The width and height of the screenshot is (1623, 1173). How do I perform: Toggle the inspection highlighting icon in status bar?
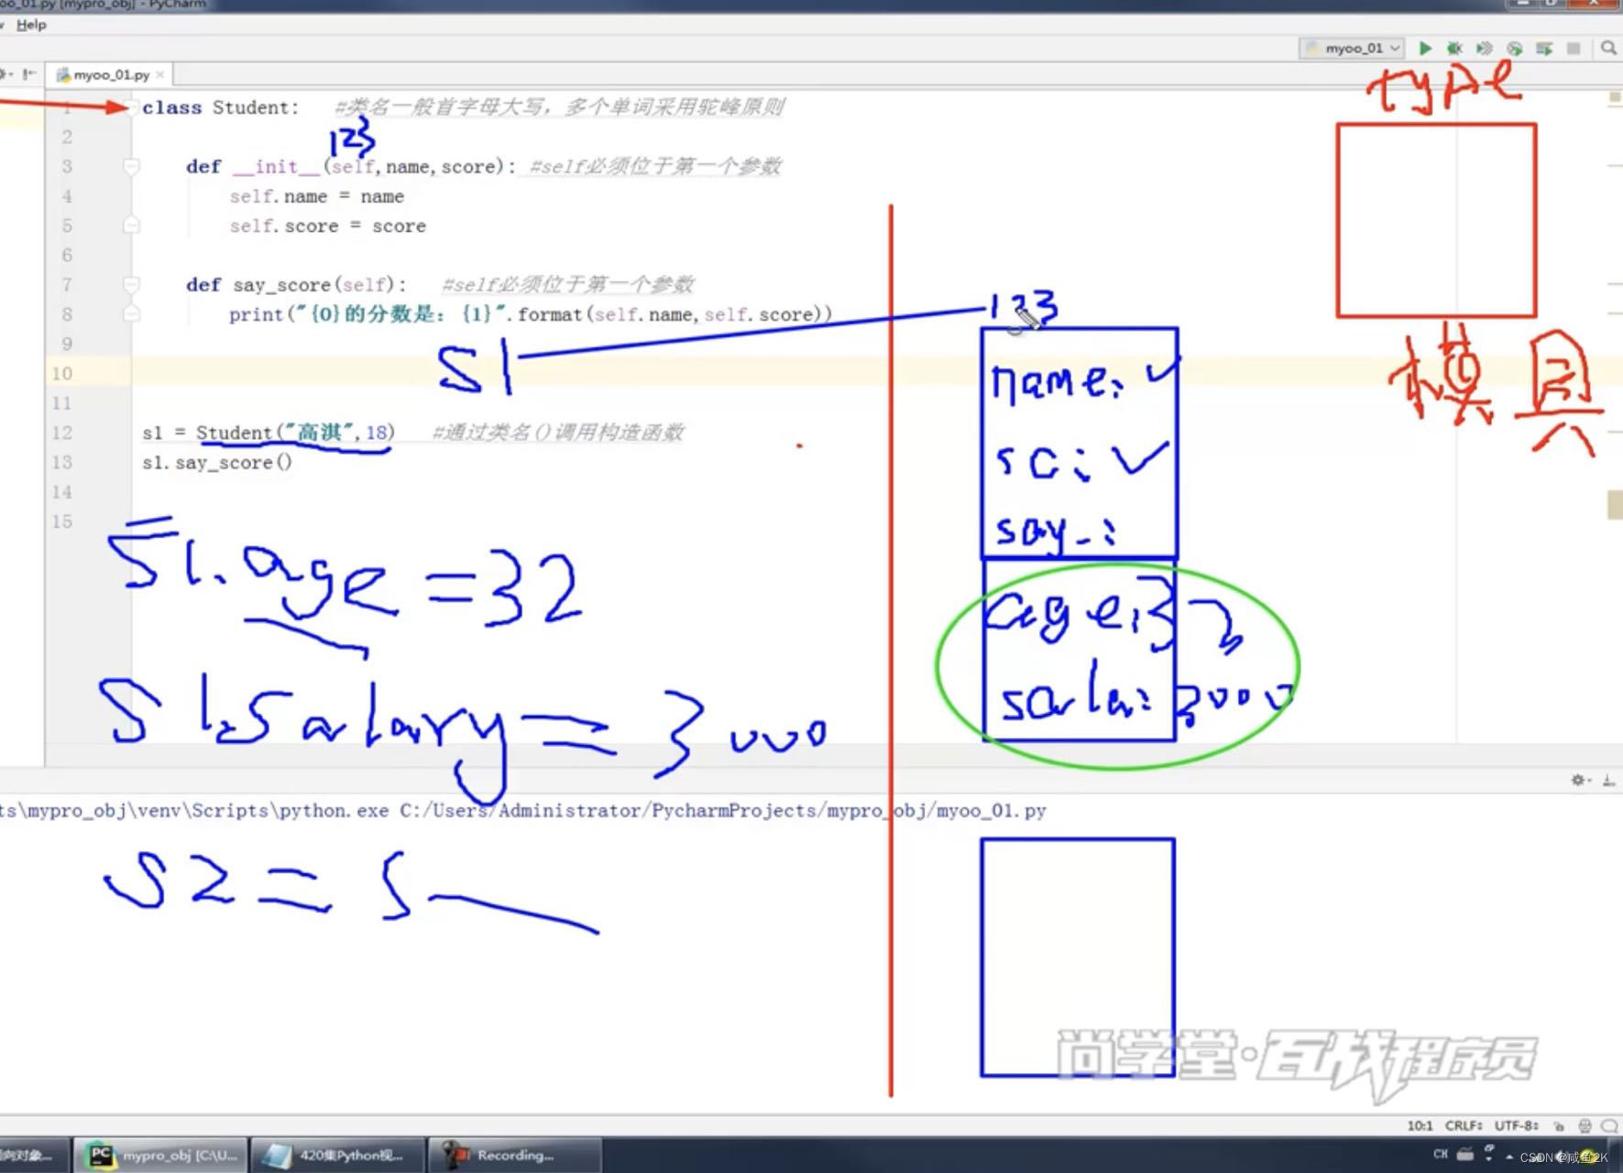coord(1584,1125)
